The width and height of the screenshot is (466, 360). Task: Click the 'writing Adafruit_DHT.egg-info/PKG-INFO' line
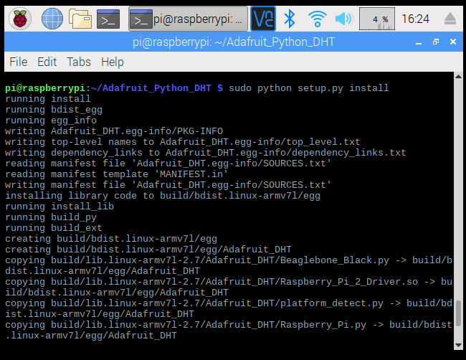pos(114,131)
